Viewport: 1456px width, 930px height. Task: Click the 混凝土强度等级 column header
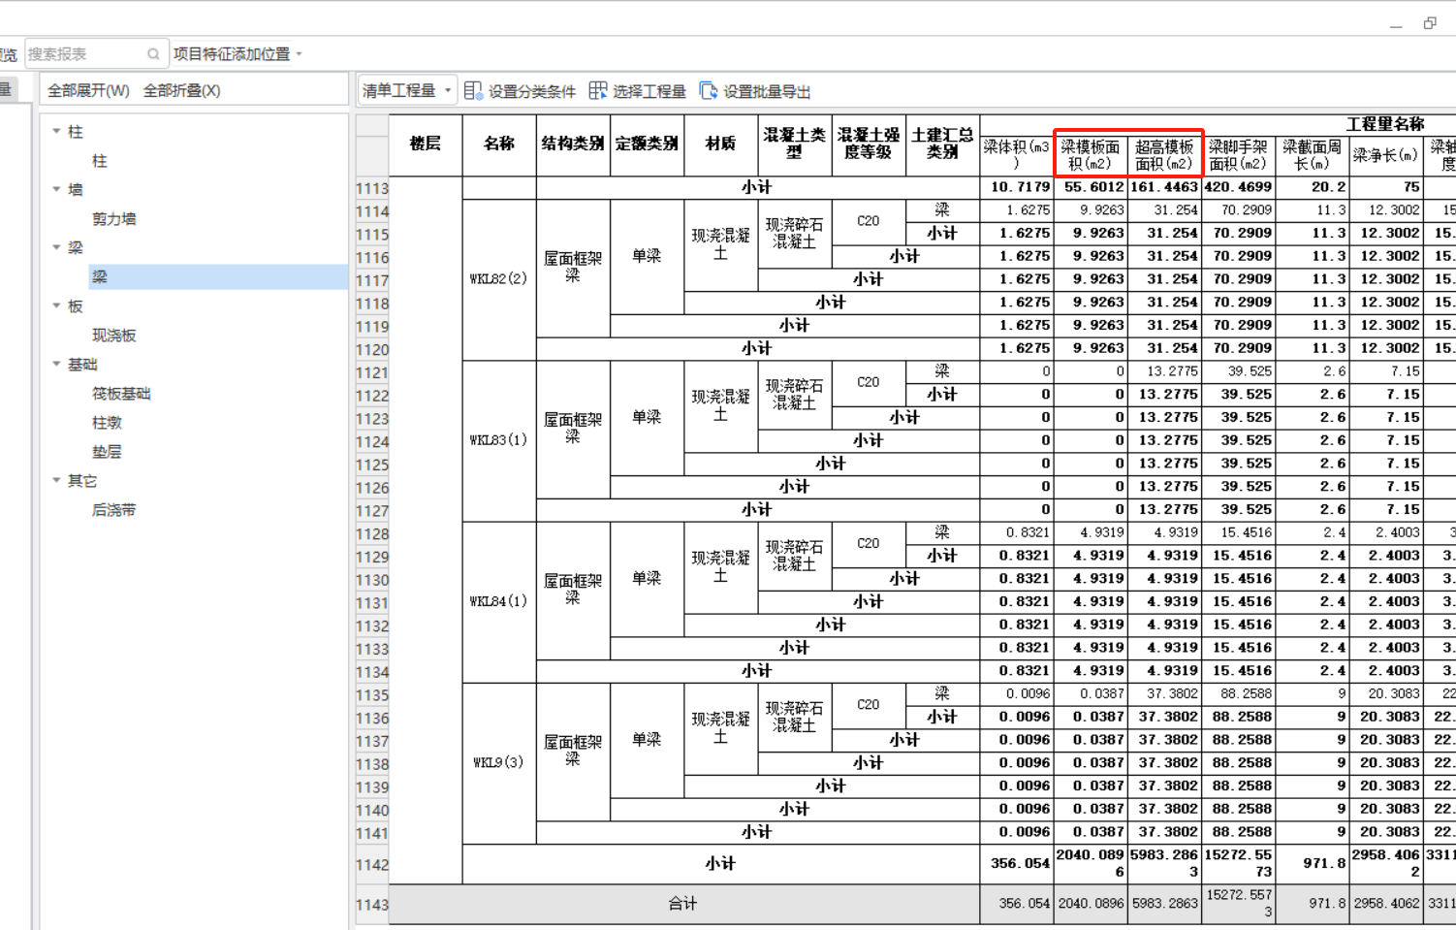pos(869,144)
